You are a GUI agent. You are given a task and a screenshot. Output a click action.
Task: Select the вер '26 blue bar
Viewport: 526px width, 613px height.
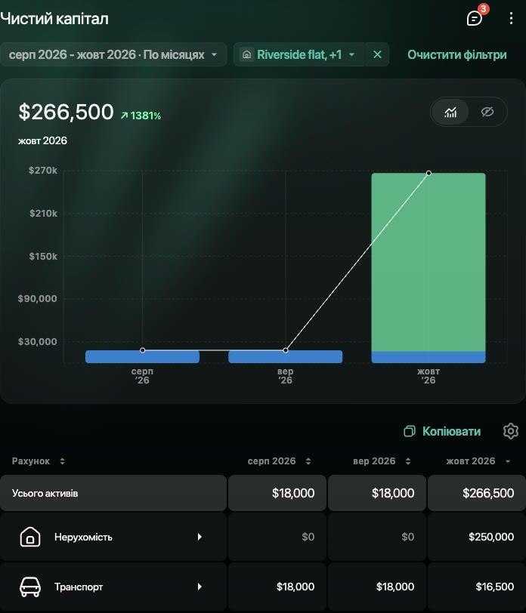click(286, 356)
